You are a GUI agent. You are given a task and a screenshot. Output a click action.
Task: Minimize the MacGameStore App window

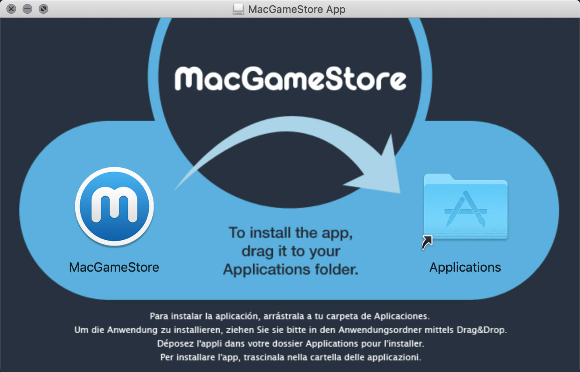(27, 8)
